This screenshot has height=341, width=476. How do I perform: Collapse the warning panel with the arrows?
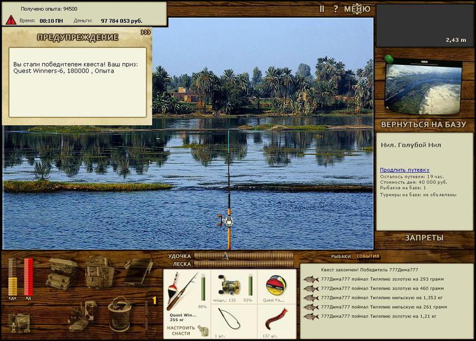146,32
